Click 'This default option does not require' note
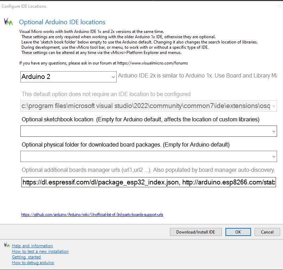The image size is (283, 270). (x=106, y=94)
